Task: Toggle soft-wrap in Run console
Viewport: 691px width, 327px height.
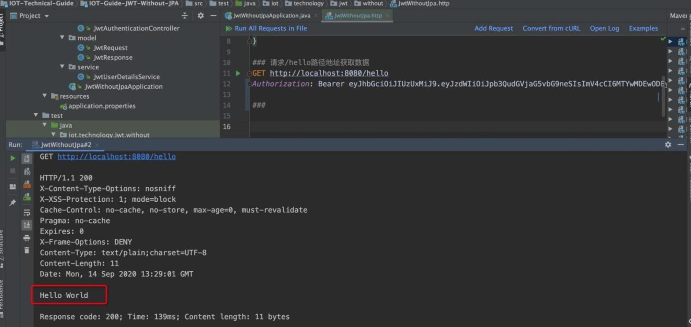Action: pos(27,213)
